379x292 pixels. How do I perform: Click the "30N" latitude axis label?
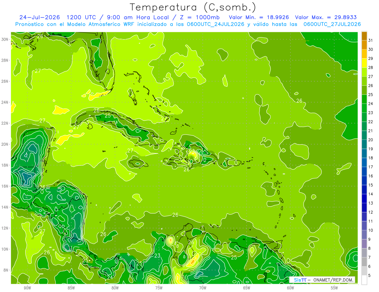(x=5, y=39)
